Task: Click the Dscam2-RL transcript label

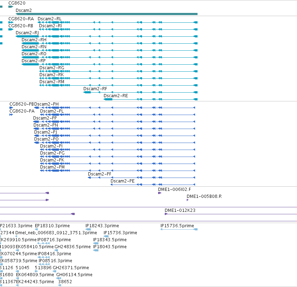Action: pyautogui.click(x=50, y=19)
